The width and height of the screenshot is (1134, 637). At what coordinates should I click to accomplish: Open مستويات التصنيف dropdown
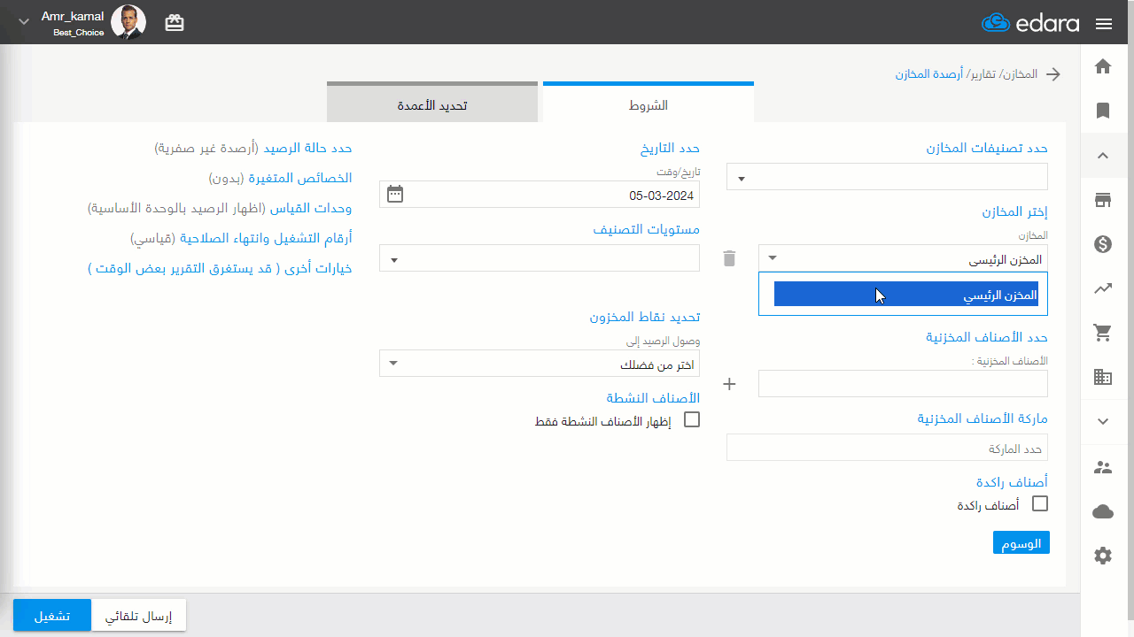coord(540,258)
